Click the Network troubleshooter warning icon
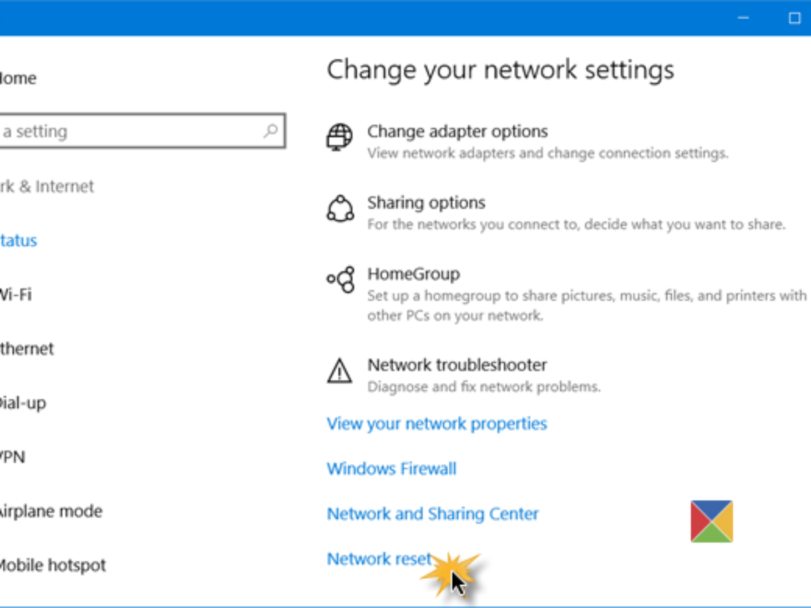 [x=339, y=370]
